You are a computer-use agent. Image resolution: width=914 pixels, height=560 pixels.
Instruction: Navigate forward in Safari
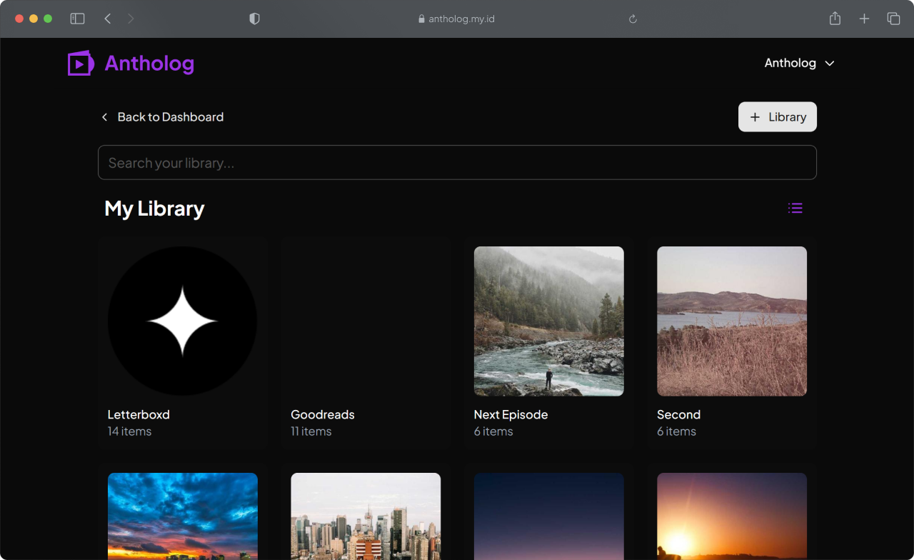131,19
